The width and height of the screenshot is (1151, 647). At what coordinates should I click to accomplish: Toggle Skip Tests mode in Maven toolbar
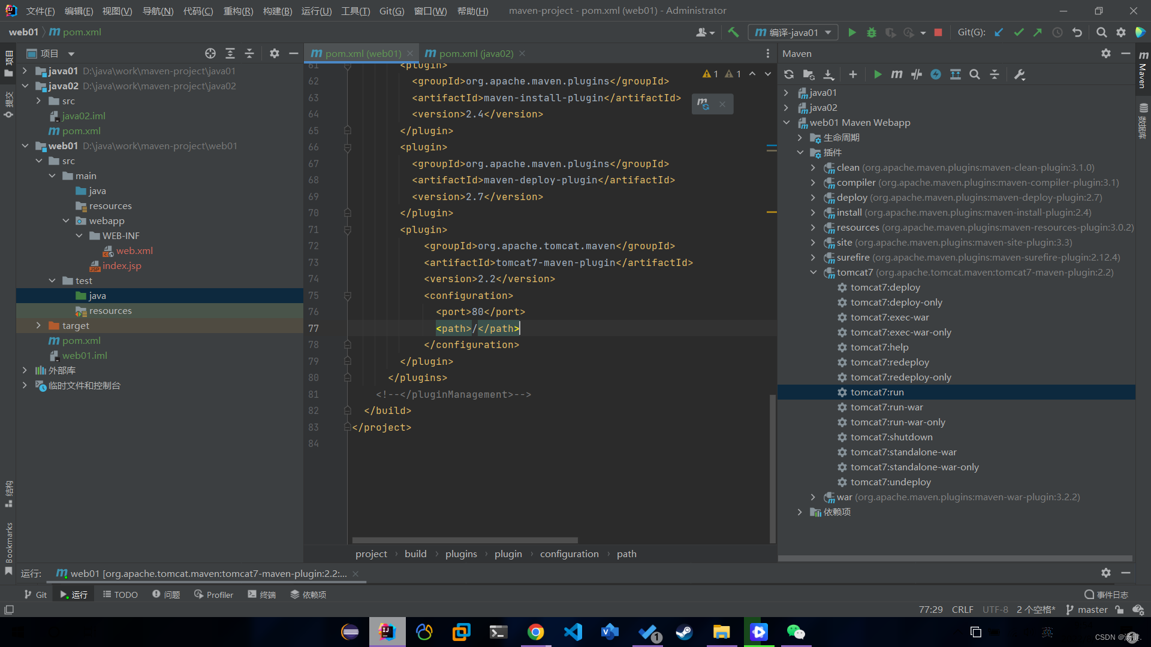(917, 74)
